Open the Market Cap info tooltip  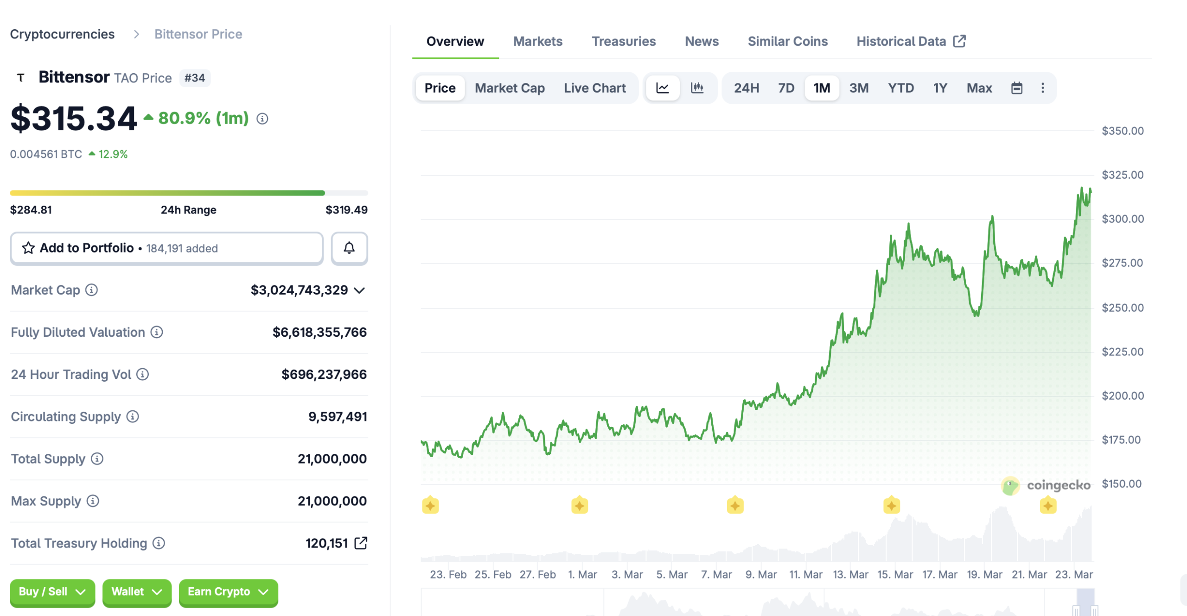click(x=91, y=290)
